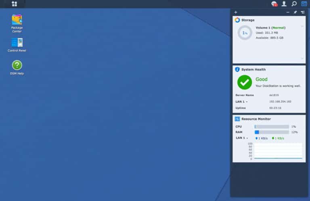Image resolution: width=310 pixels, height=201 pixels.
Task: Click the Resource Monitor widget icon
Action: pos(237,119)
